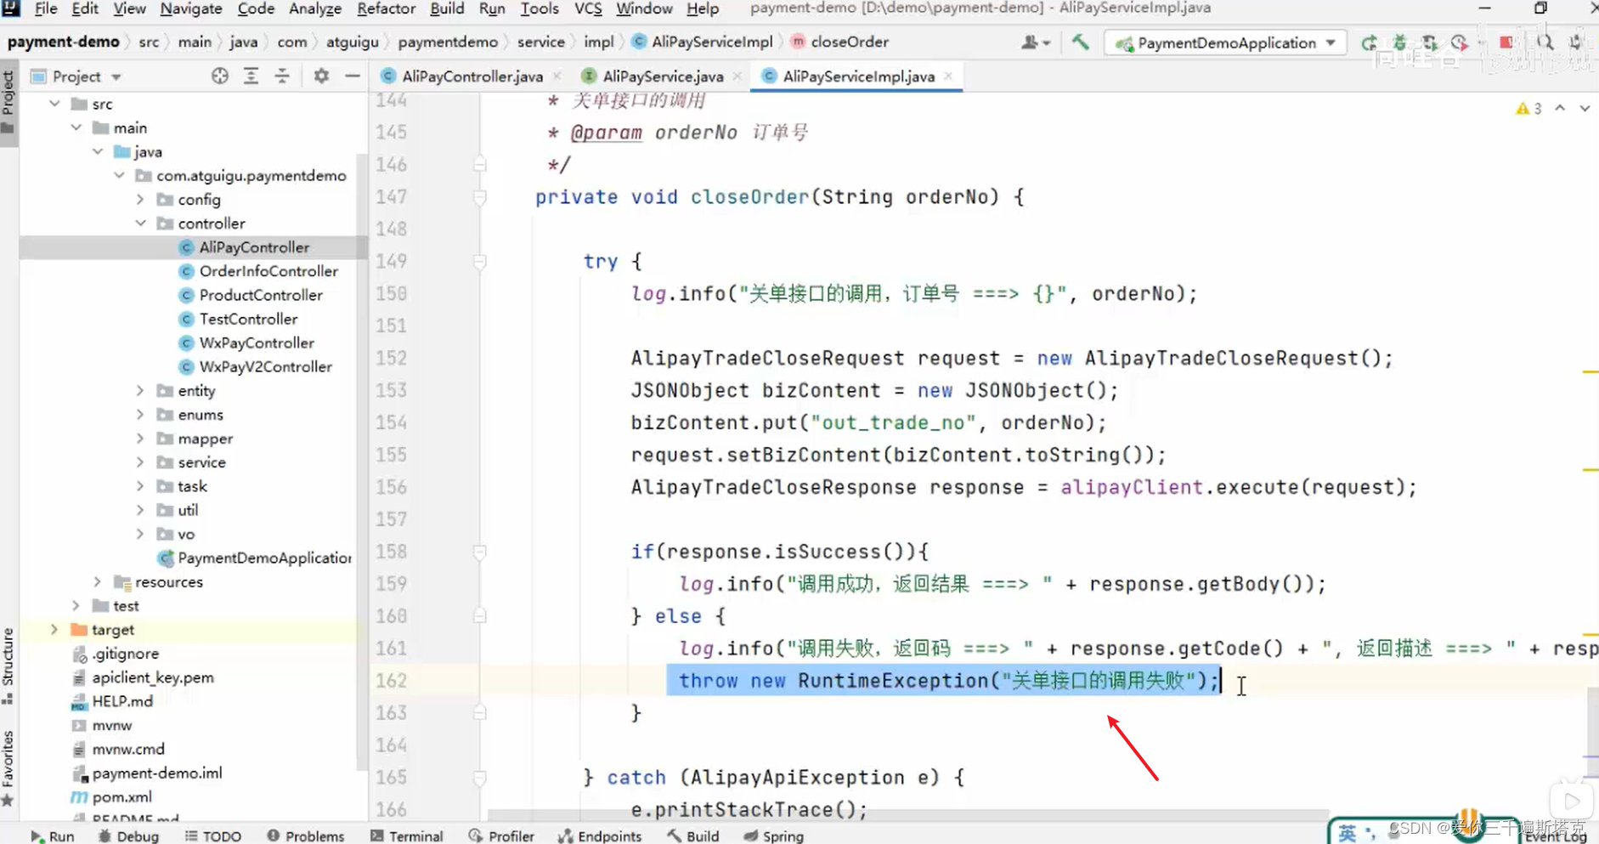Image resolution: width=1599 pixels, height=844 pixels.
Task: Open the Refactor menu
Action: pyautogui.click(x=386, y=8)
